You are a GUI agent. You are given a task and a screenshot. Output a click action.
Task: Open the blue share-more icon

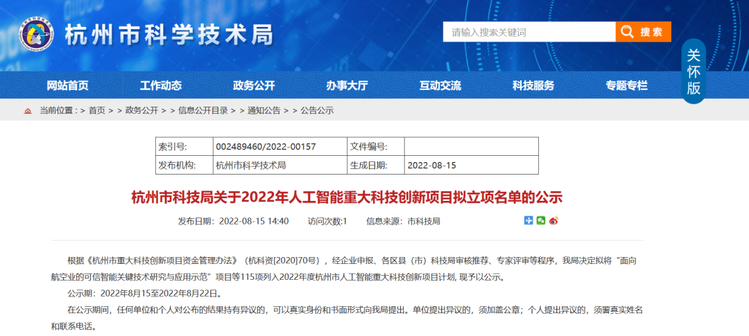tap(528, 220)
